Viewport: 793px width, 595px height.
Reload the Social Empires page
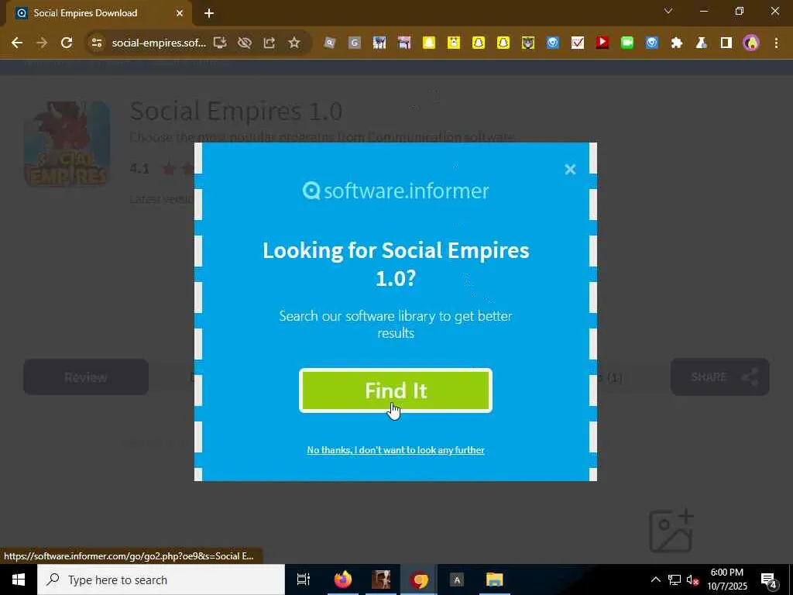[x=67, y=43]
